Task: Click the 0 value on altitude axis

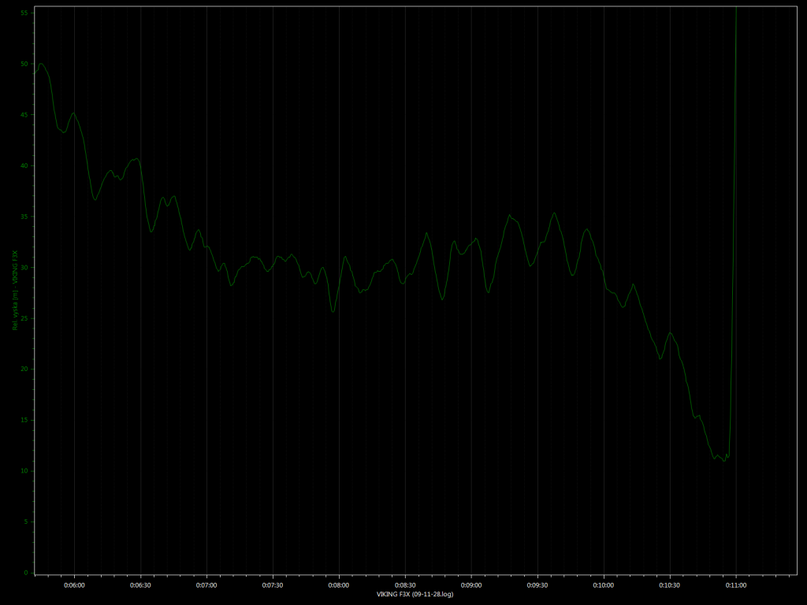Action: [26, 573]
